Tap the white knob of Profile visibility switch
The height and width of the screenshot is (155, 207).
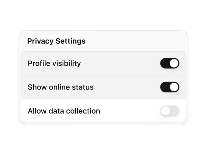174,63
